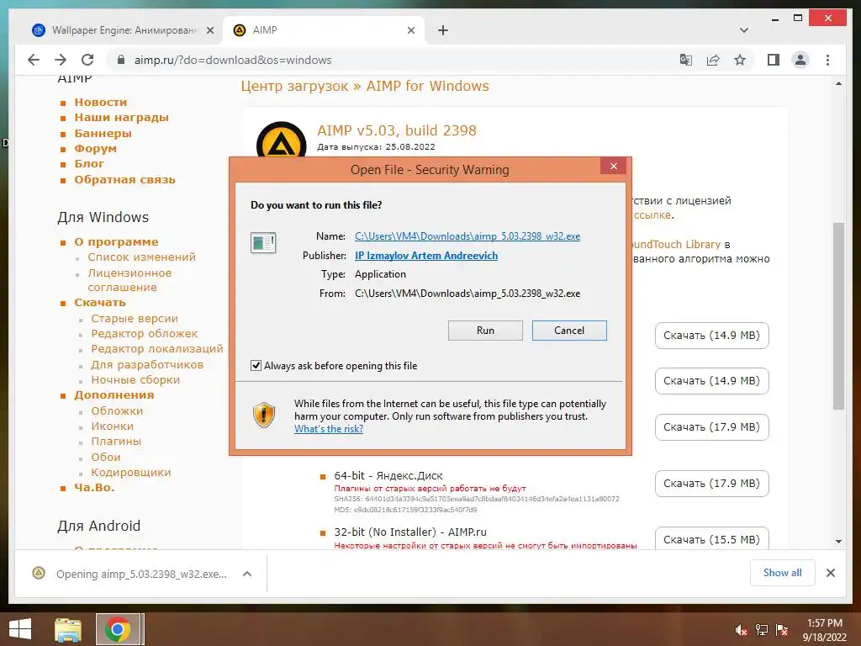Image resolution: width=861 pixels, height=646 pixels.
Task: Open the Дополнения sidebar link
Action: click(x=114, y=395)
